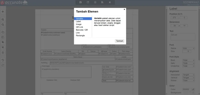Click the zoom out magnifier icon
The width and height of the screenshot is (200, 95).
tap(3, 24)
